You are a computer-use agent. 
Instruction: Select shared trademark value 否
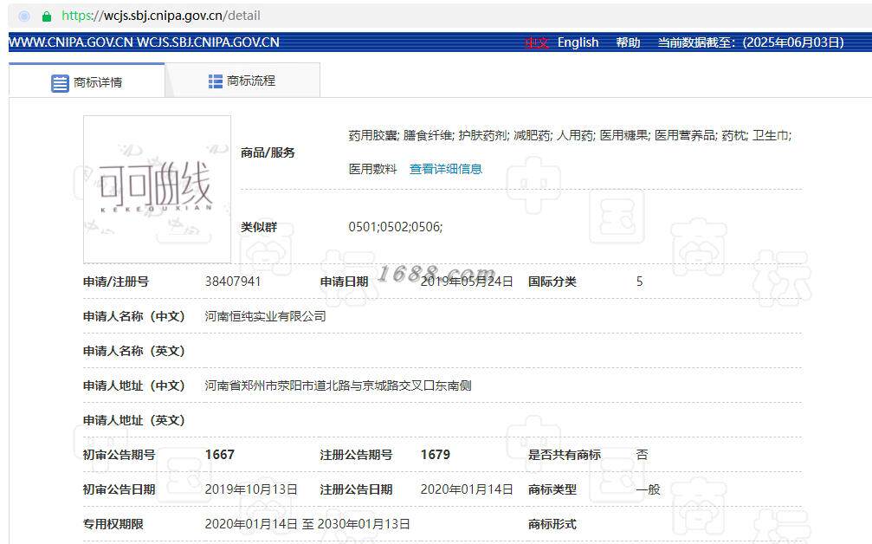pyautogui.click(x=643, y=455)
